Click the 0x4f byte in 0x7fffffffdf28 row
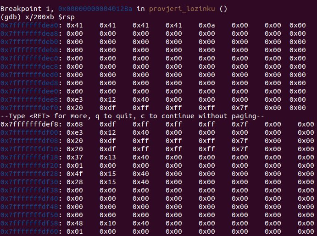 (74, 174)
